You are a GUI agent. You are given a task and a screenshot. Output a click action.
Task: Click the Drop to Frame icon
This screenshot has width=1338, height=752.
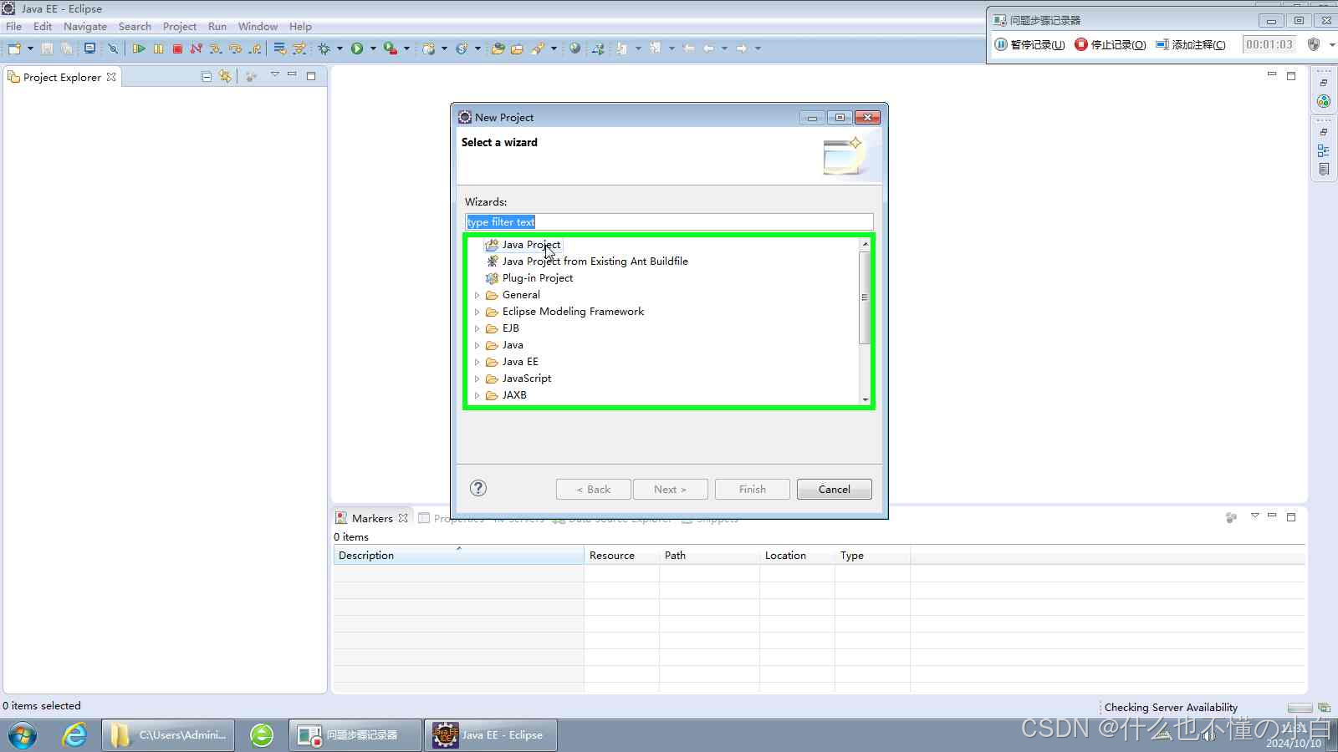point(279,48)
